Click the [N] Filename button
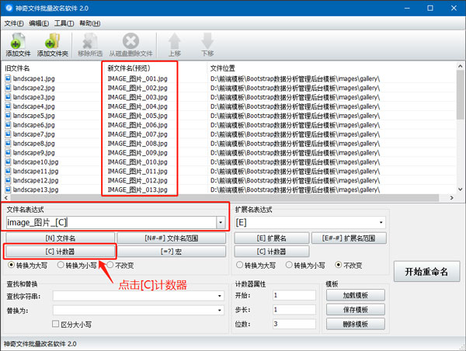The width and height of the screenshot is (466, 351). tap(60, 238)
